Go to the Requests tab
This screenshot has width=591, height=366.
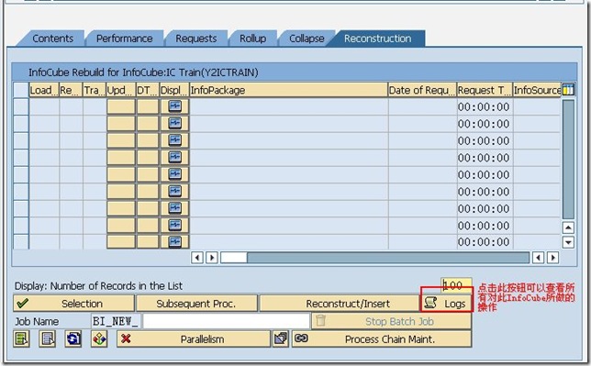196,39
